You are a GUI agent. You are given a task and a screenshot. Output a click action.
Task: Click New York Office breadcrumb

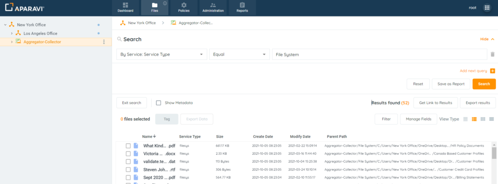(142, 23)
